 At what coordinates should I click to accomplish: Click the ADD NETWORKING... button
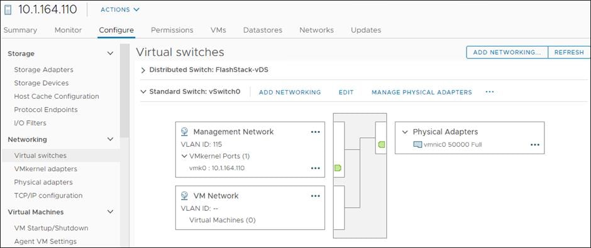click(x=507, y=52)
